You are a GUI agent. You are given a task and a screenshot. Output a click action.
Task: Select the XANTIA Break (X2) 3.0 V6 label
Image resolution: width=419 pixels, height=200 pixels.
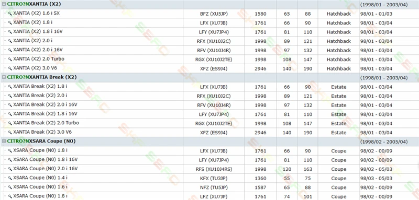pyautogui.click(x=42, y=132)
